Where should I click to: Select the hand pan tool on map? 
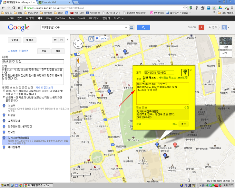91,39
